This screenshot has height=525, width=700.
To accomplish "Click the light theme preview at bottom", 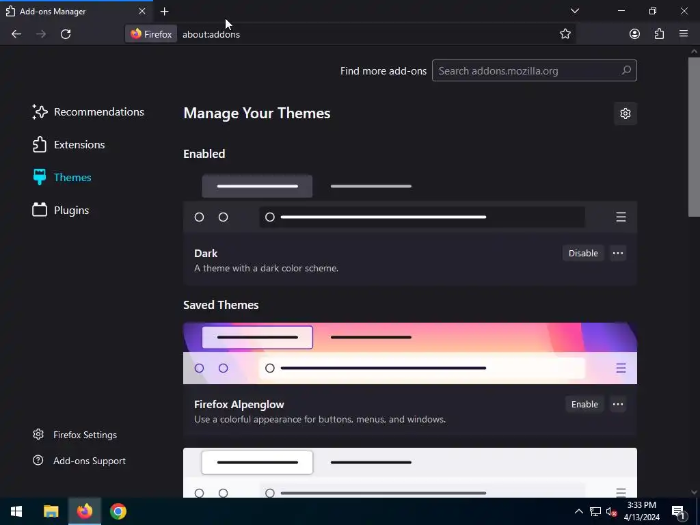I will click(410, 473).
